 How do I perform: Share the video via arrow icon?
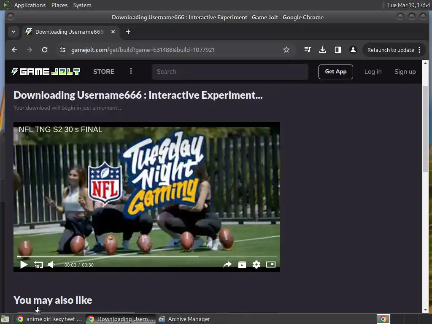point(227,265)
